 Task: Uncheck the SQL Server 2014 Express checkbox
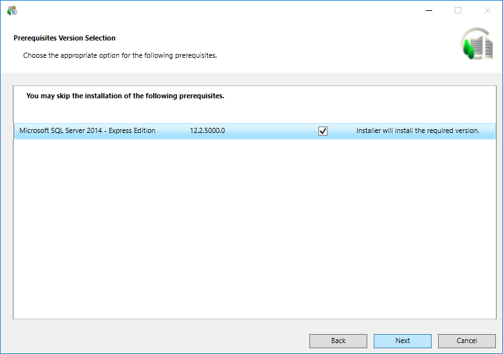pyautogui.click(x=323, y=131)
